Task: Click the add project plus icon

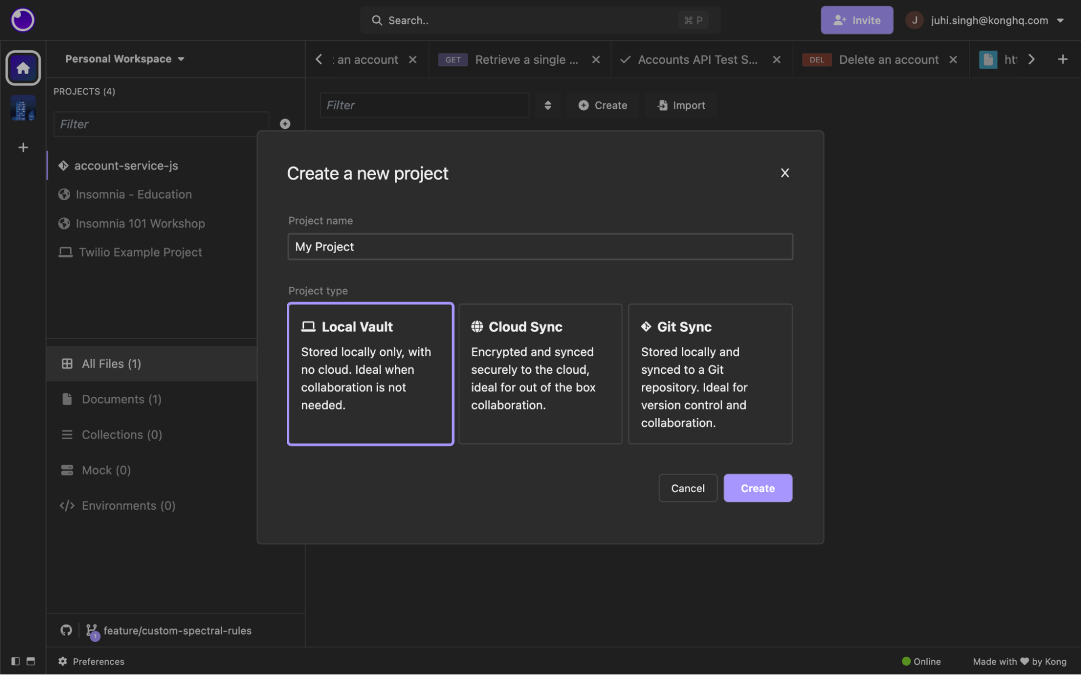Action: [285, 124]
